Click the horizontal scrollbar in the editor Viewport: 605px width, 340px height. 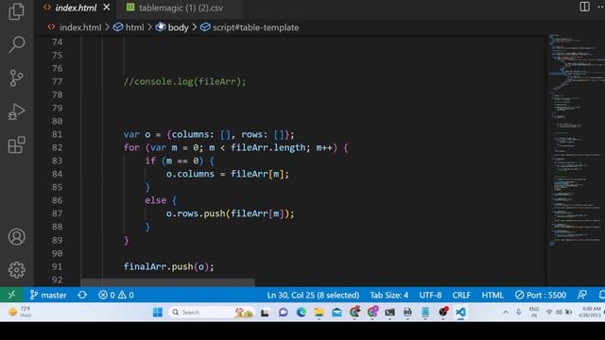point(167,282)
